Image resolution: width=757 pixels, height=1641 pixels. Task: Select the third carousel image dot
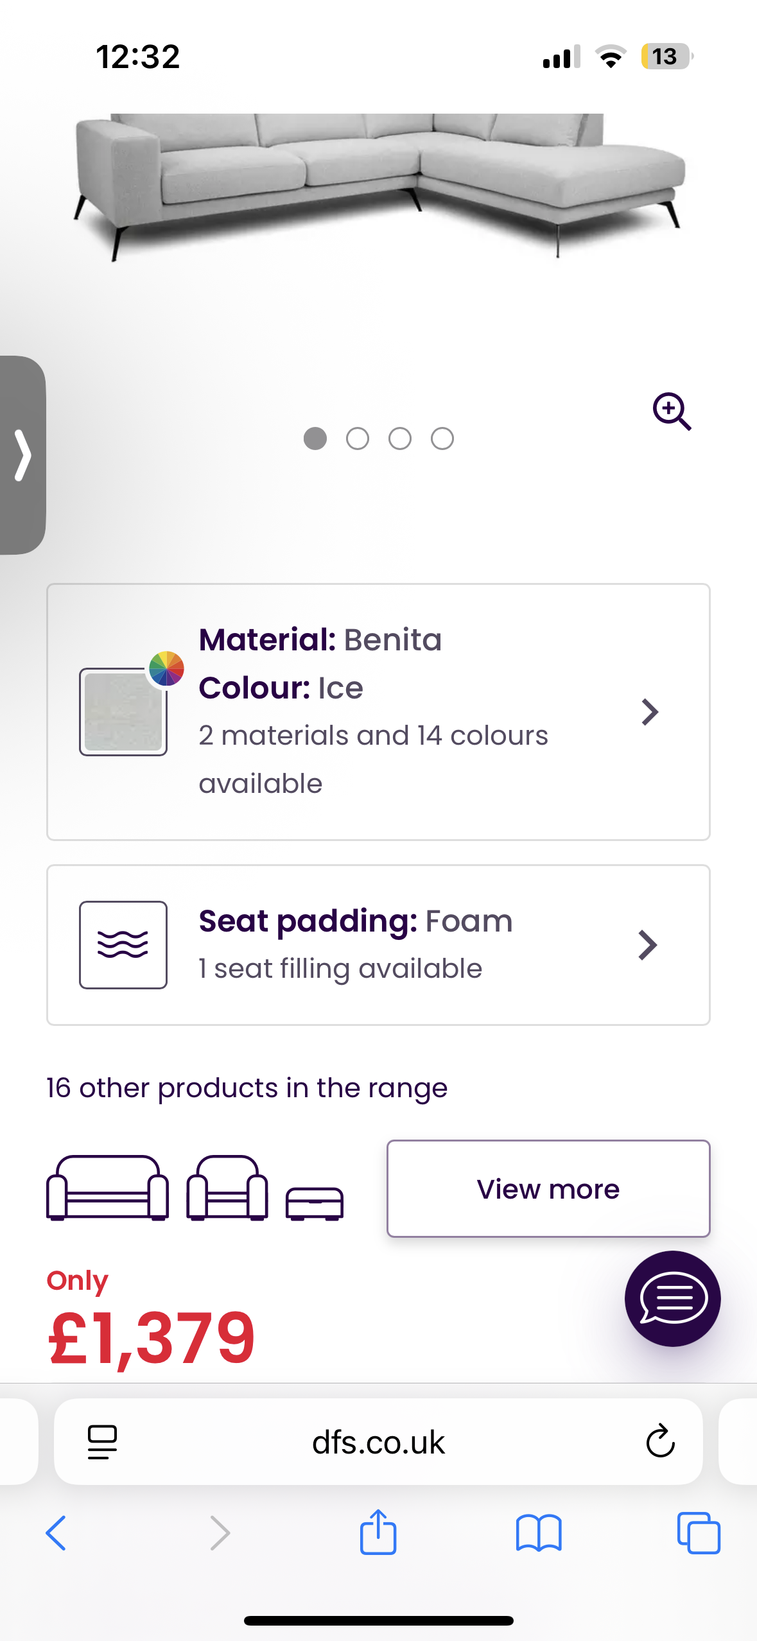point(400,439)
